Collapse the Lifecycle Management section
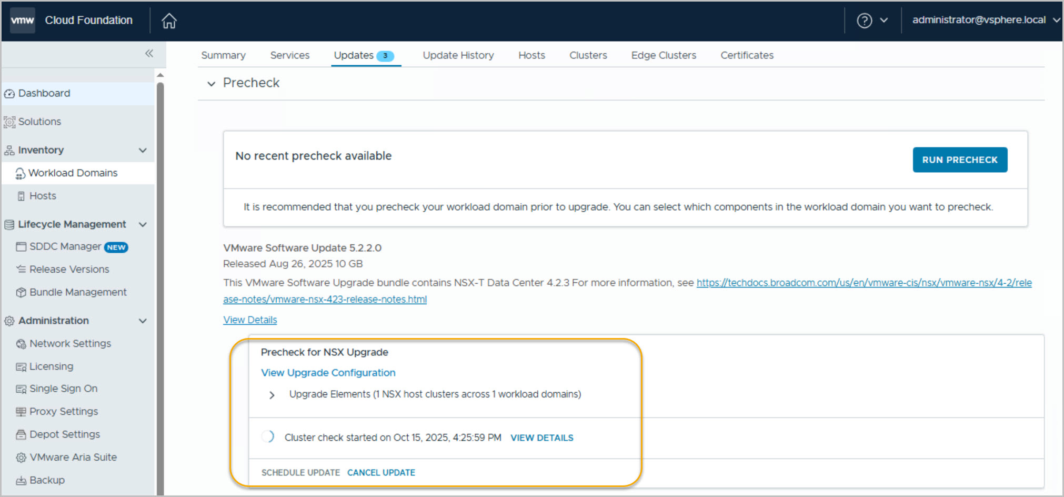This screenshot has height=497, width=1064. pyautogui.click(x=143, y=225)
